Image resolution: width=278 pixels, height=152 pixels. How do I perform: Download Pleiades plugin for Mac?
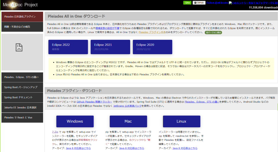point(128,121)
